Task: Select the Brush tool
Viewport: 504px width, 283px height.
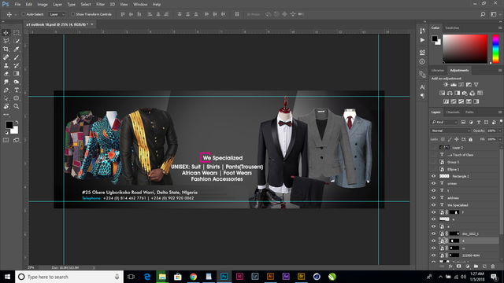Action: pyautogui.click(x=17, y=57)
